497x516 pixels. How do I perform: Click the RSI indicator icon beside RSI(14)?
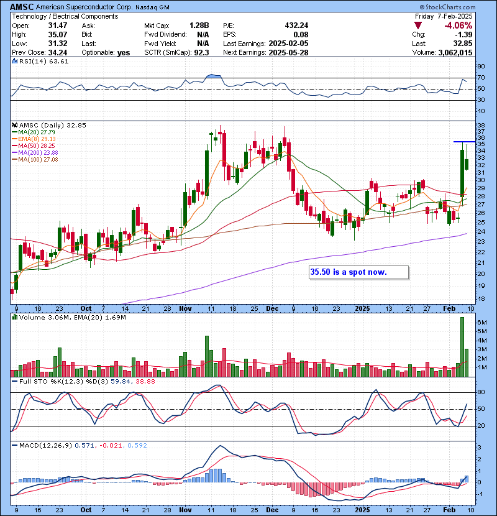click(x=14, y=61)
